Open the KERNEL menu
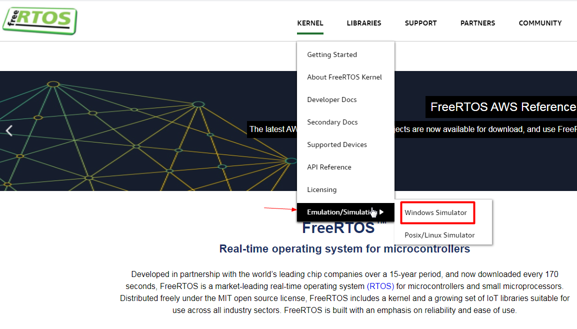The width and height of the screenshot is (577, 329). tap(310, 23)
